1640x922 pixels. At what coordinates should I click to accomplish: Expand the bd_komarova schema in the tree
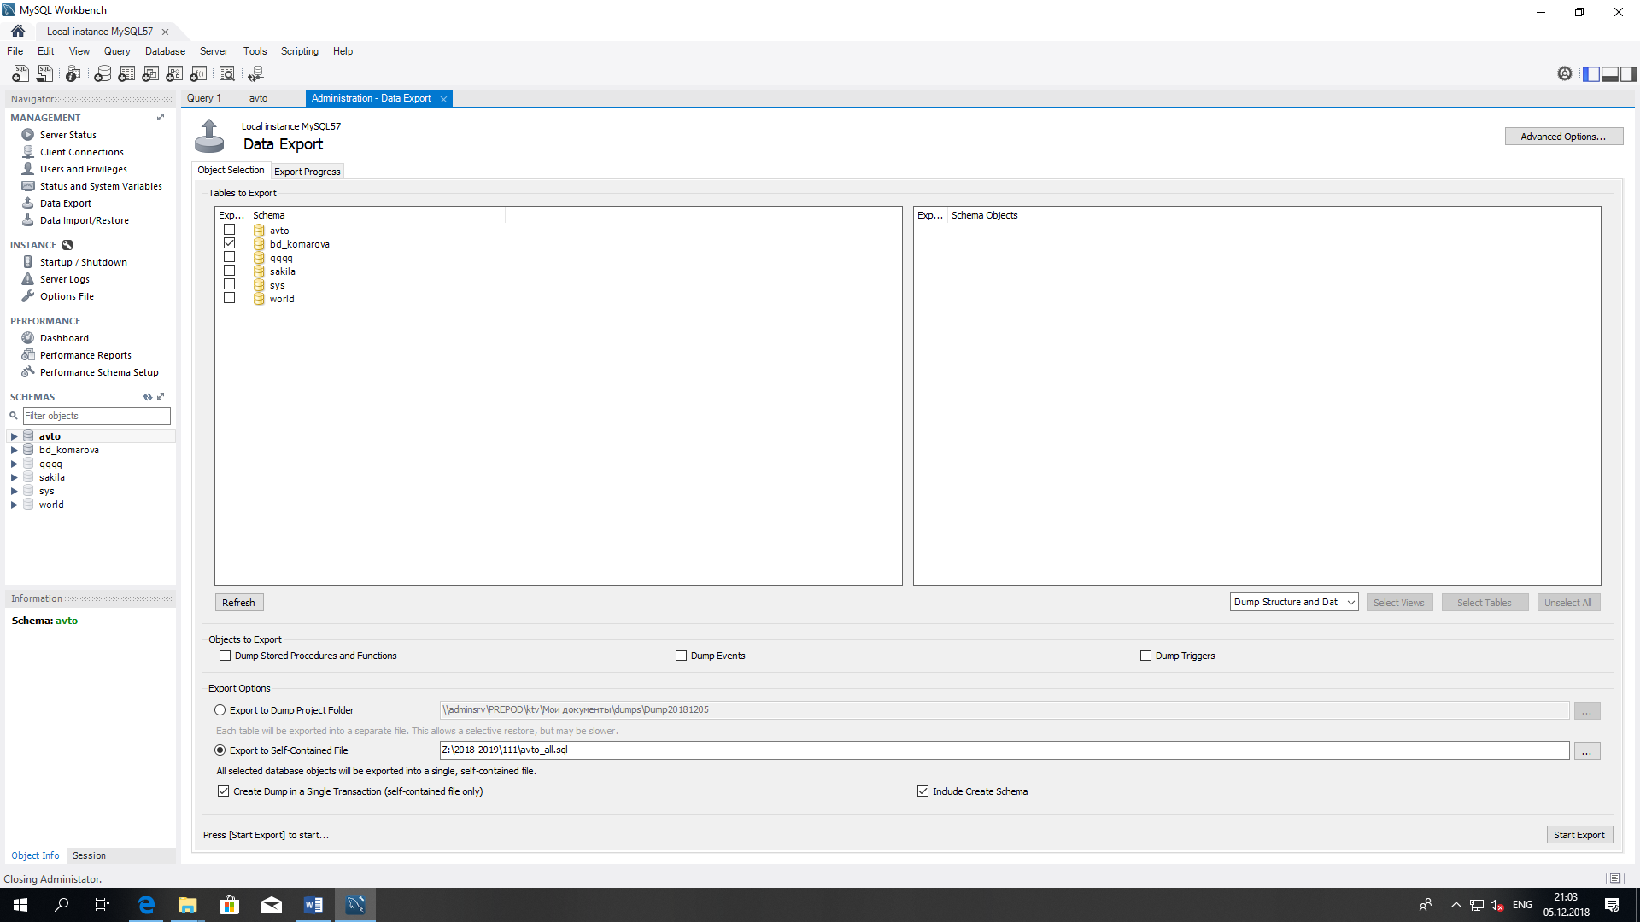tap(14, 450)
